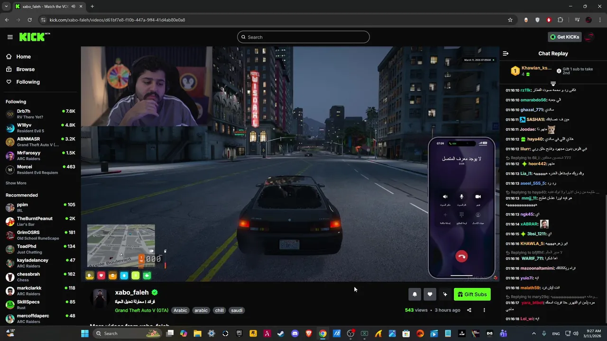The width and height of the screenshot is (607, 341).
Task: Close the xabo_faleh browser tab
Action: pos(82,6)
